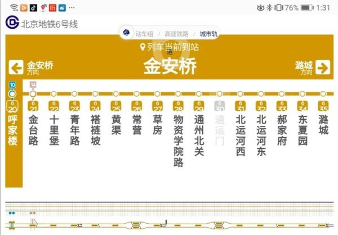Click the 6-28 station number badge

tap(178, 106)
